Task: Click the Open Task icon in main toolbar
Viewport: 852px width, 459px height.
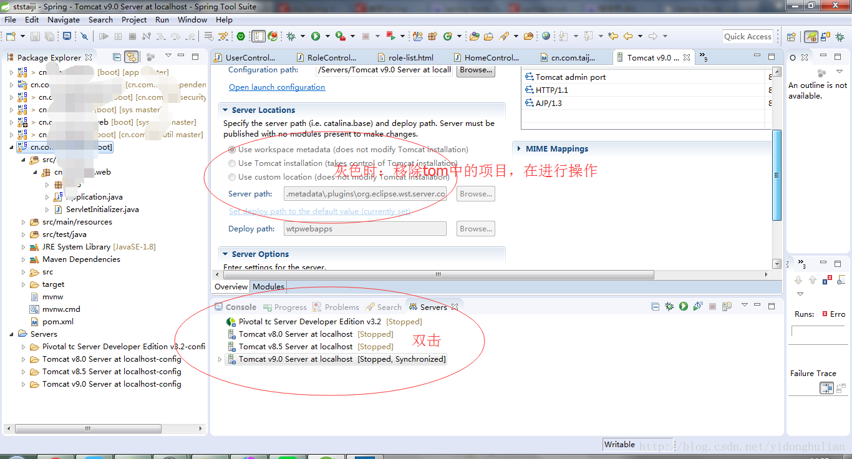Action: coord(488,36)
